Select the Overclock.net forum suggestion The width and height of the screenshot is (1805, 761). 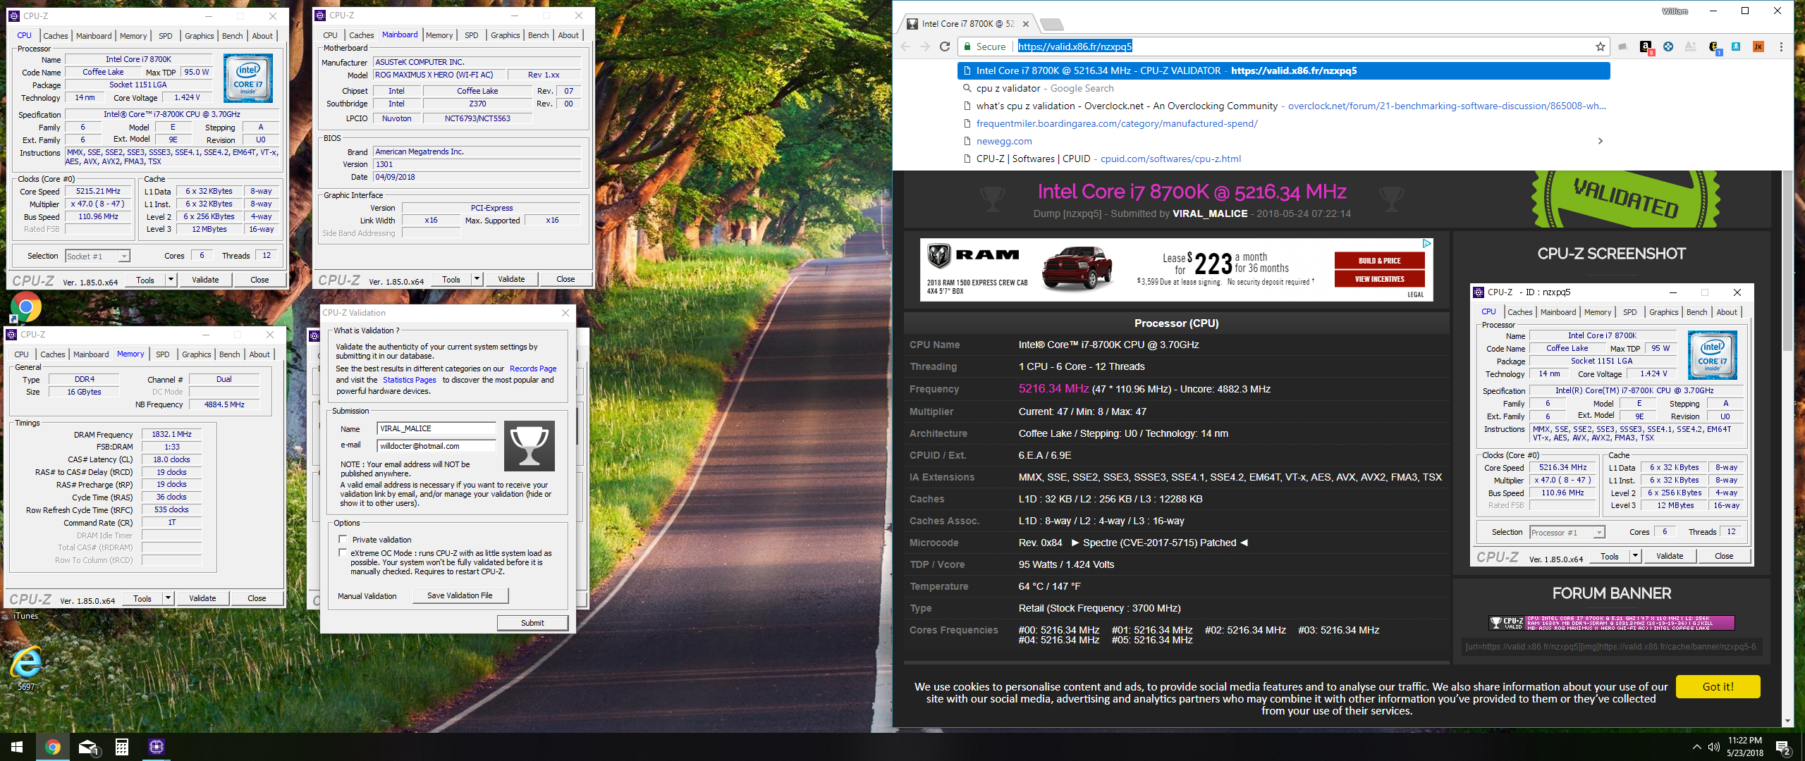point(1283,106)
